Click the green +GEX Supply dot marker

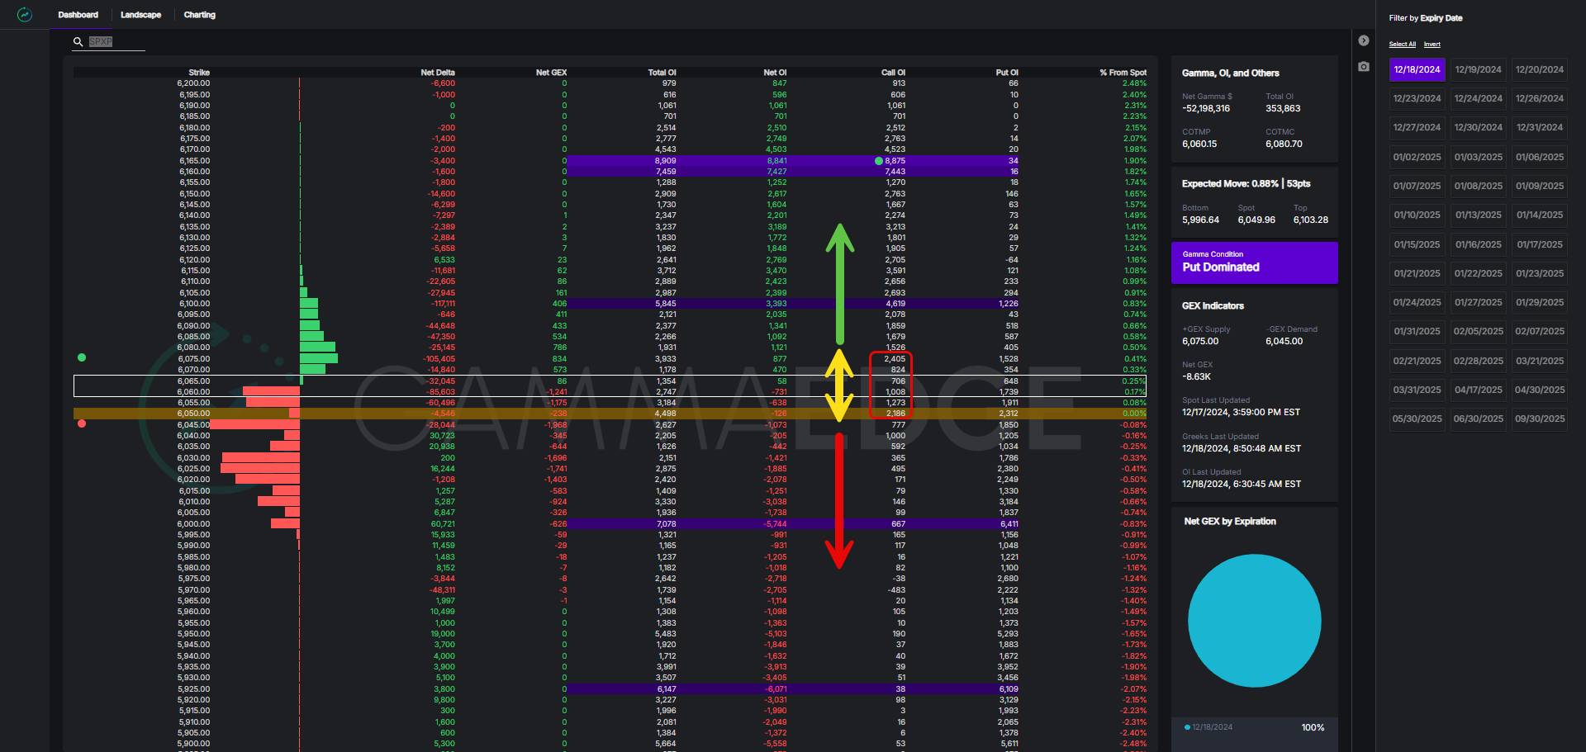pos(82,357)
